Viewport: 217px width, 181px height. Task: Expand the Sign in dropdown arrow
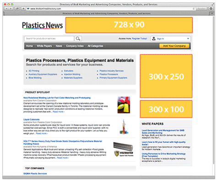coord(188,38)
